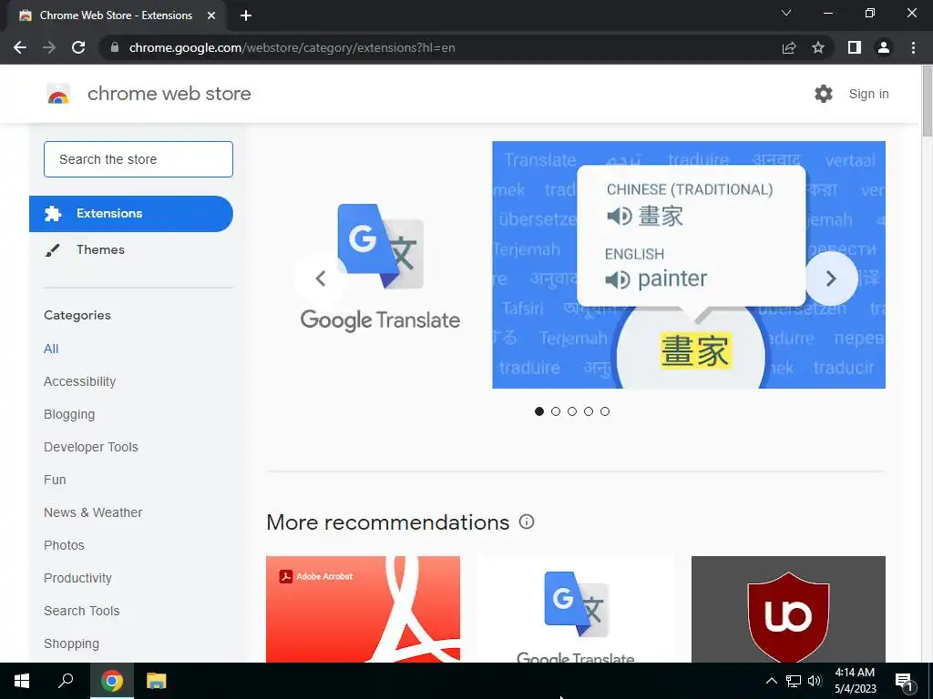Show hidden system tray icons
The image size is (933, 699).
pos(771,681)
